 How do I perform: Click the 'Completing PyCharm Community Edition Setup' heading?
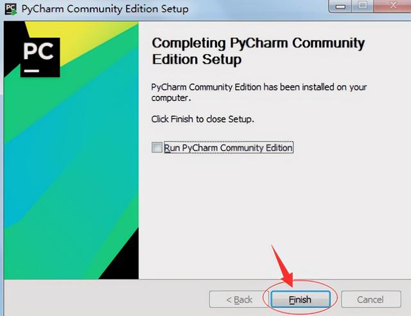(258, 51)
